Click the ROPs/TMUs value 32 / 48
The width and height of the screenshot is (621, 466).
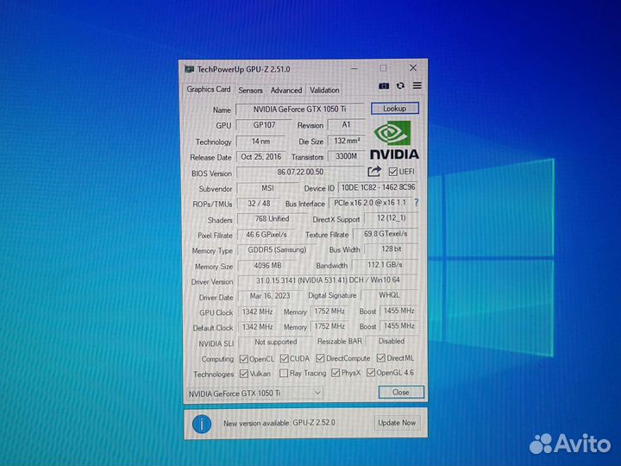pyautogui.click(x=259, y=204)
